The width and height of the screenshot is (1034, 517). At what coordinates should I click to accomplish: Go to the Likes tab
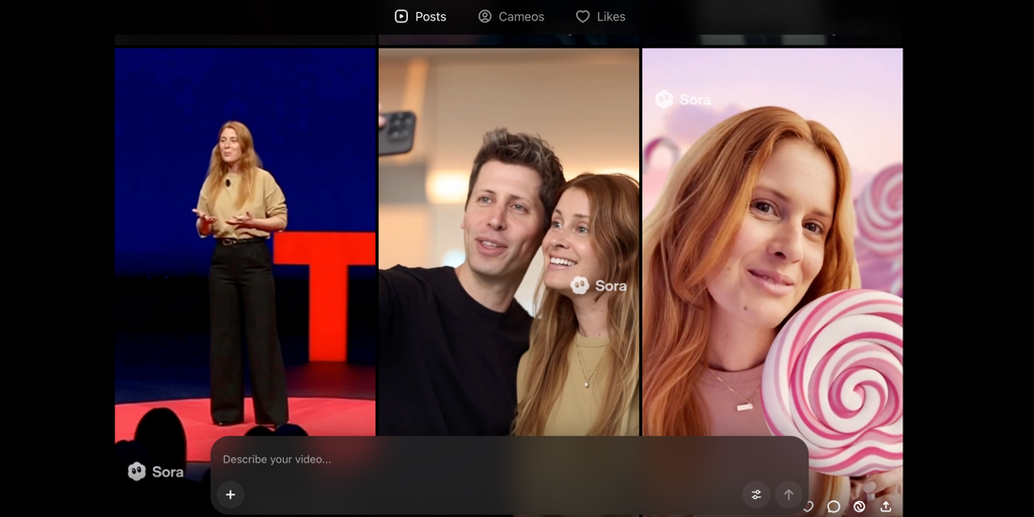(x=601, y=16)
